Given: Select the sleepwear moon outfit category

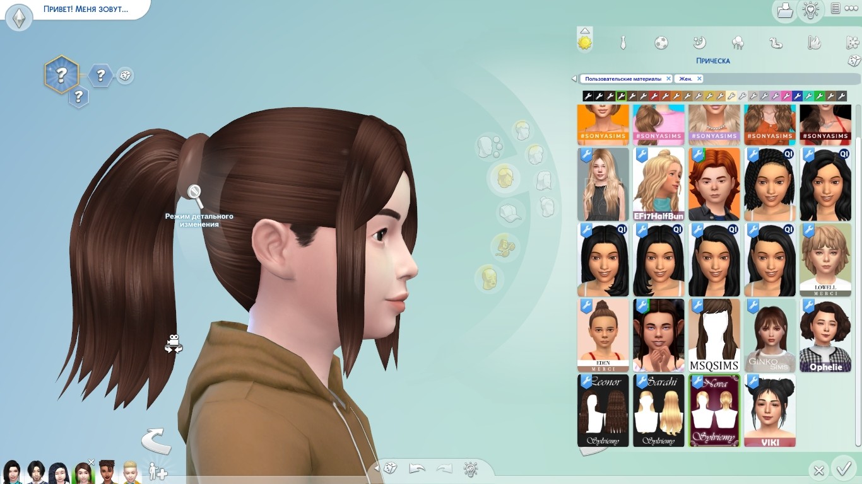Looking at the screenshot, I should (x=699, y=43).
